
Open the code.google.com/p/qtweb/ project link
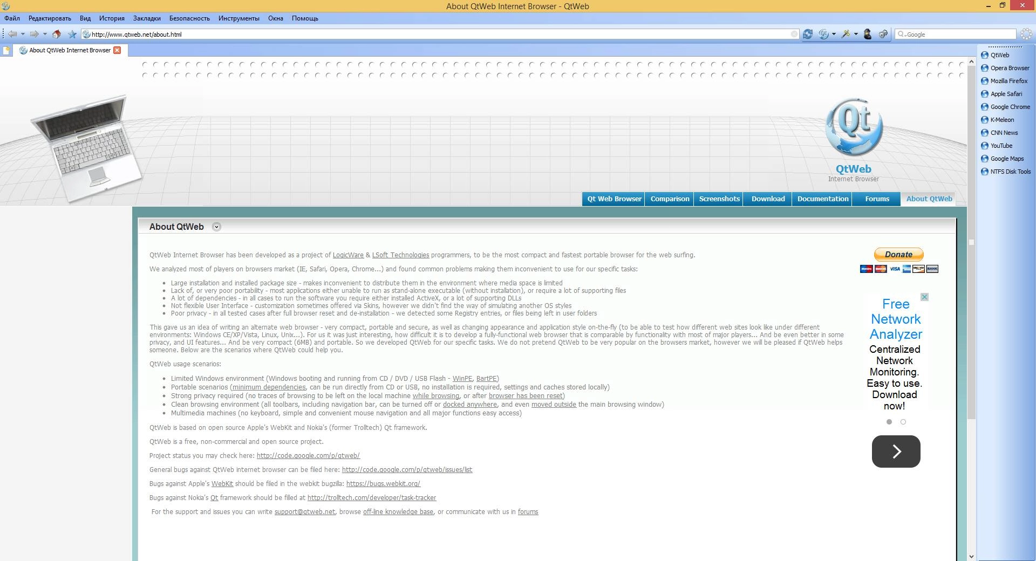pos(308,456)
